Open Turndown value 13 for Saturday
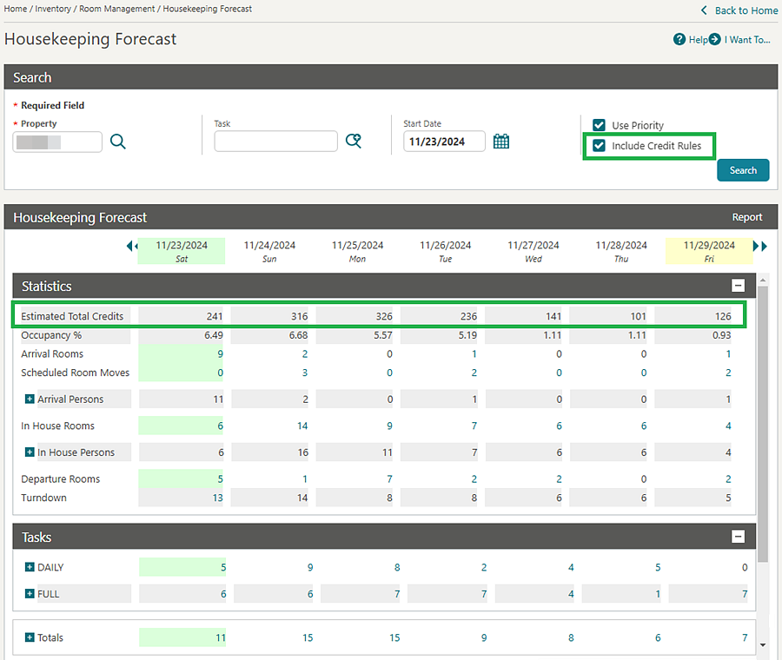 217,498
